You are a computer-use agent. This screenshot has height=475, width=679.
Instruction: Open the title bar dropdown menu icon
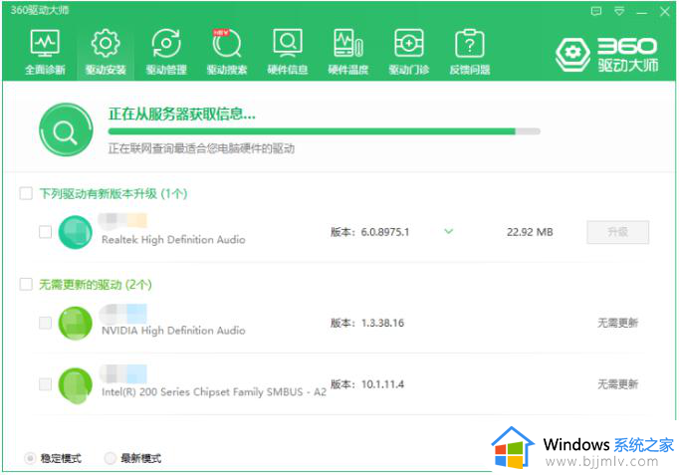(x=619, y=11)
